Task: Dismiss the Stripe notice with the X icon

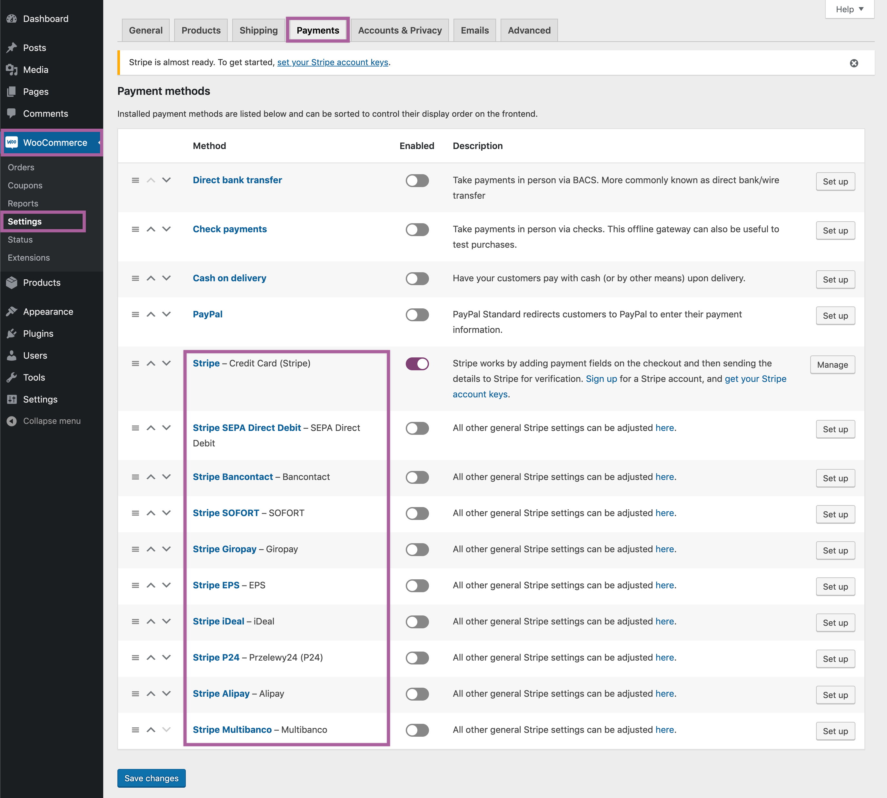Action: tap(854, 63)
